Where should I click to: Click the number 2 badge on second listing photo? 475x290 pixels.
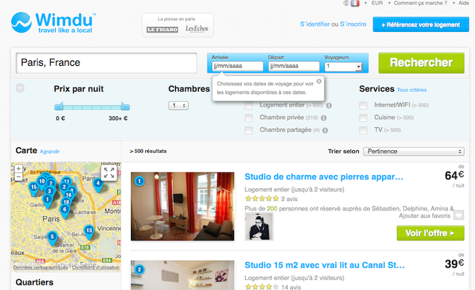pos(139,270)
